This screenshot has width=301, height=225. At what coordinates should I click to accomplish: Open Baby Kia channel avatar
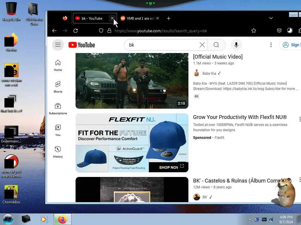tap(197, 73)
